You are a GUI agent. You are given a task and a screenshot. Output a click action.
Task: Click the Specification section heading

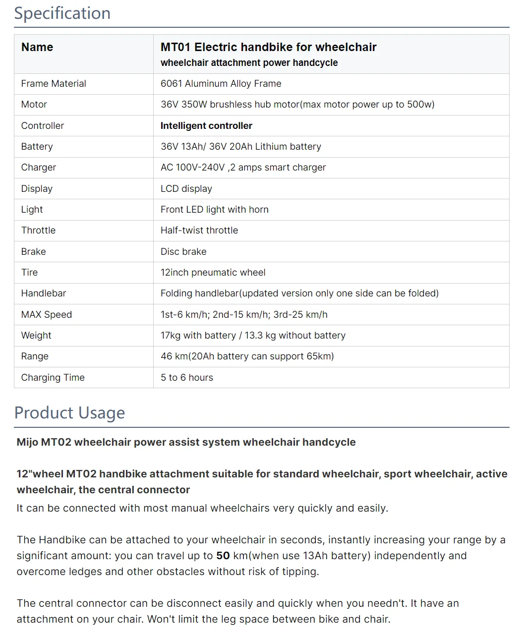tap(62, 13)
